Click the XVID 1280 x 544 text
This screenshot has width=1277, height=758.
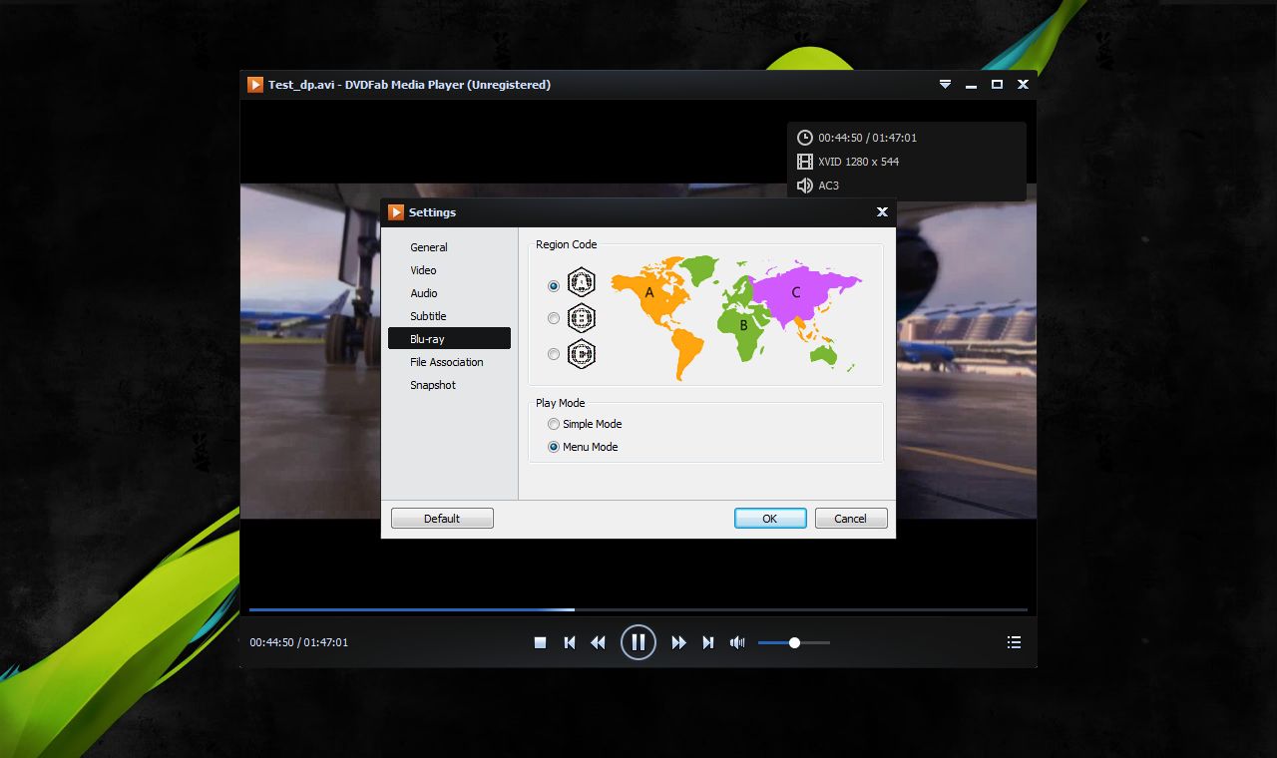click(859, 162)
